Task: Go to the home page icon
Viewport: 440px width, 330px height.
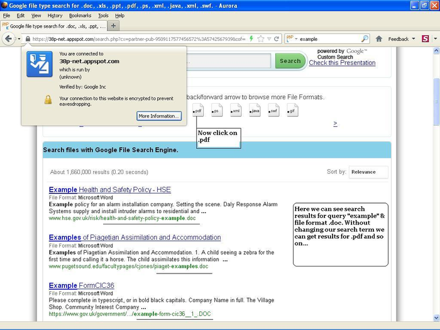Action: [379, 39]
